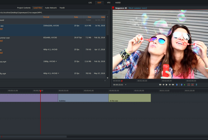Mark the In point with blue icon
The height and width of the screenshot is (140, 208).
(x=177, y=85)
